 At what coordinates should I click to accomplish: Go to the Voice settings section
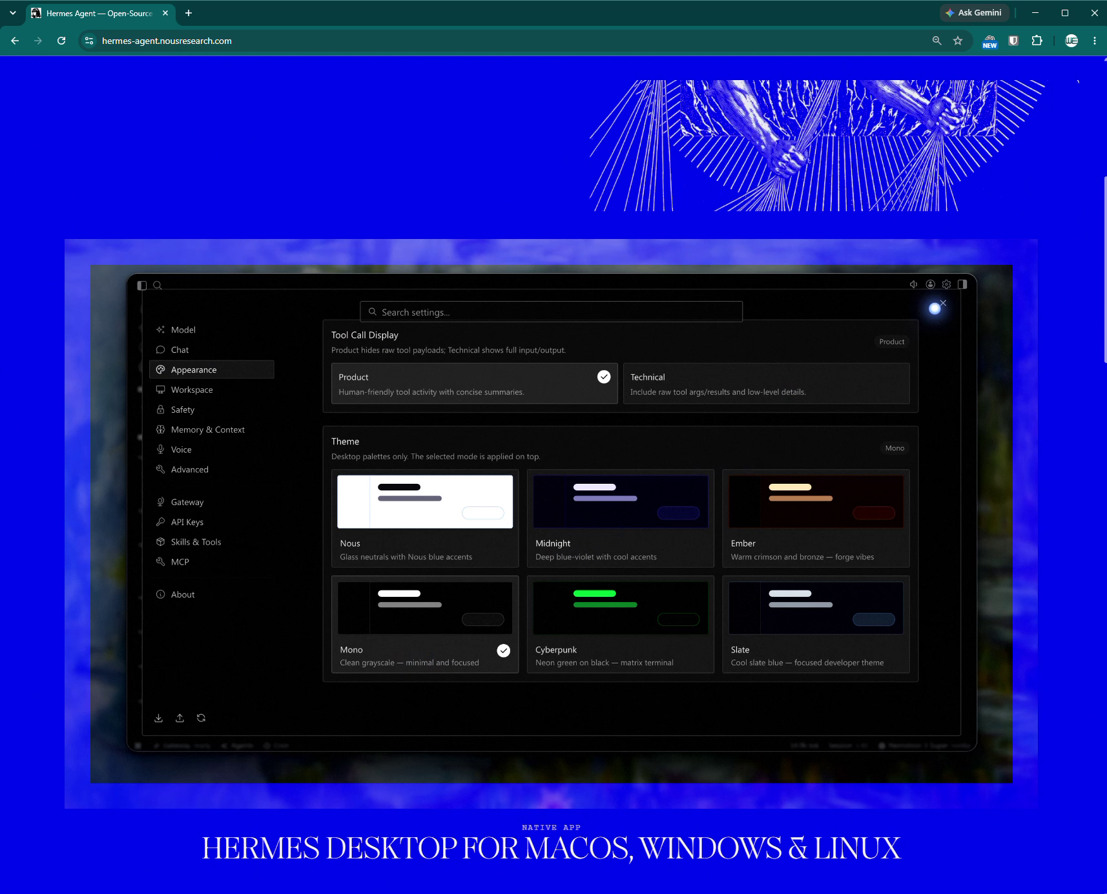click(x=212, y=450)
